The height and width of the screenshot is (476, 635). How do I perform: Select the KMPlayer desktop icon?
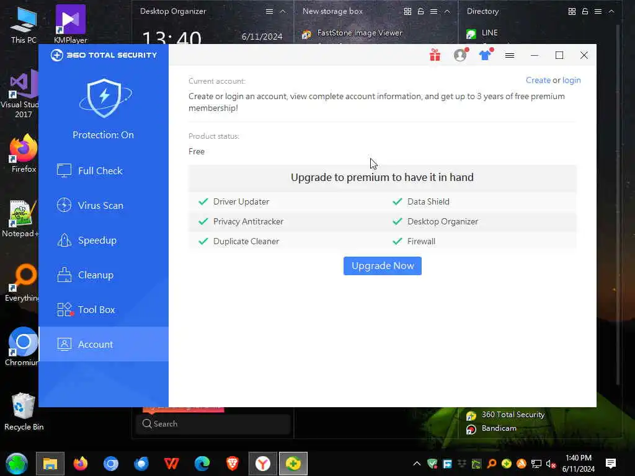(71, 24)
